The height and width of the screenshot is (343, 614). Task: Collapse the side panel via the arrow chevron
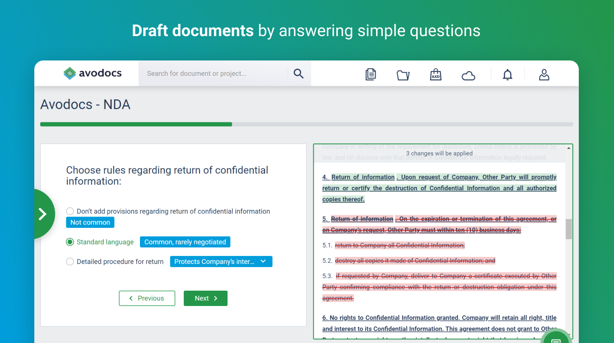[x=42, y=213]
